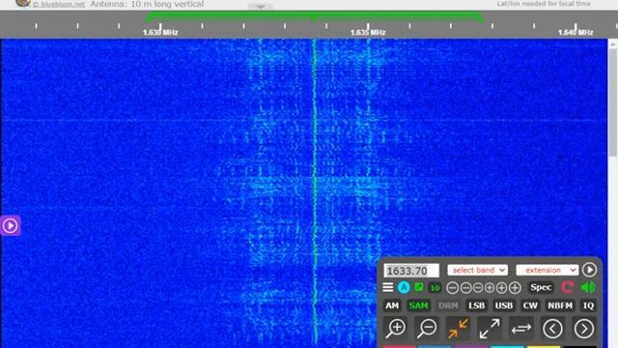Click the red circular arrow record icon
The image size is (618, 348).
pyautogui.click(x=567, y=287)
